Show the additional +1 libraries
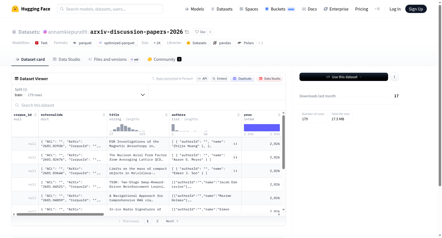This screenshot has height=238, width=442. click(261, 43)
